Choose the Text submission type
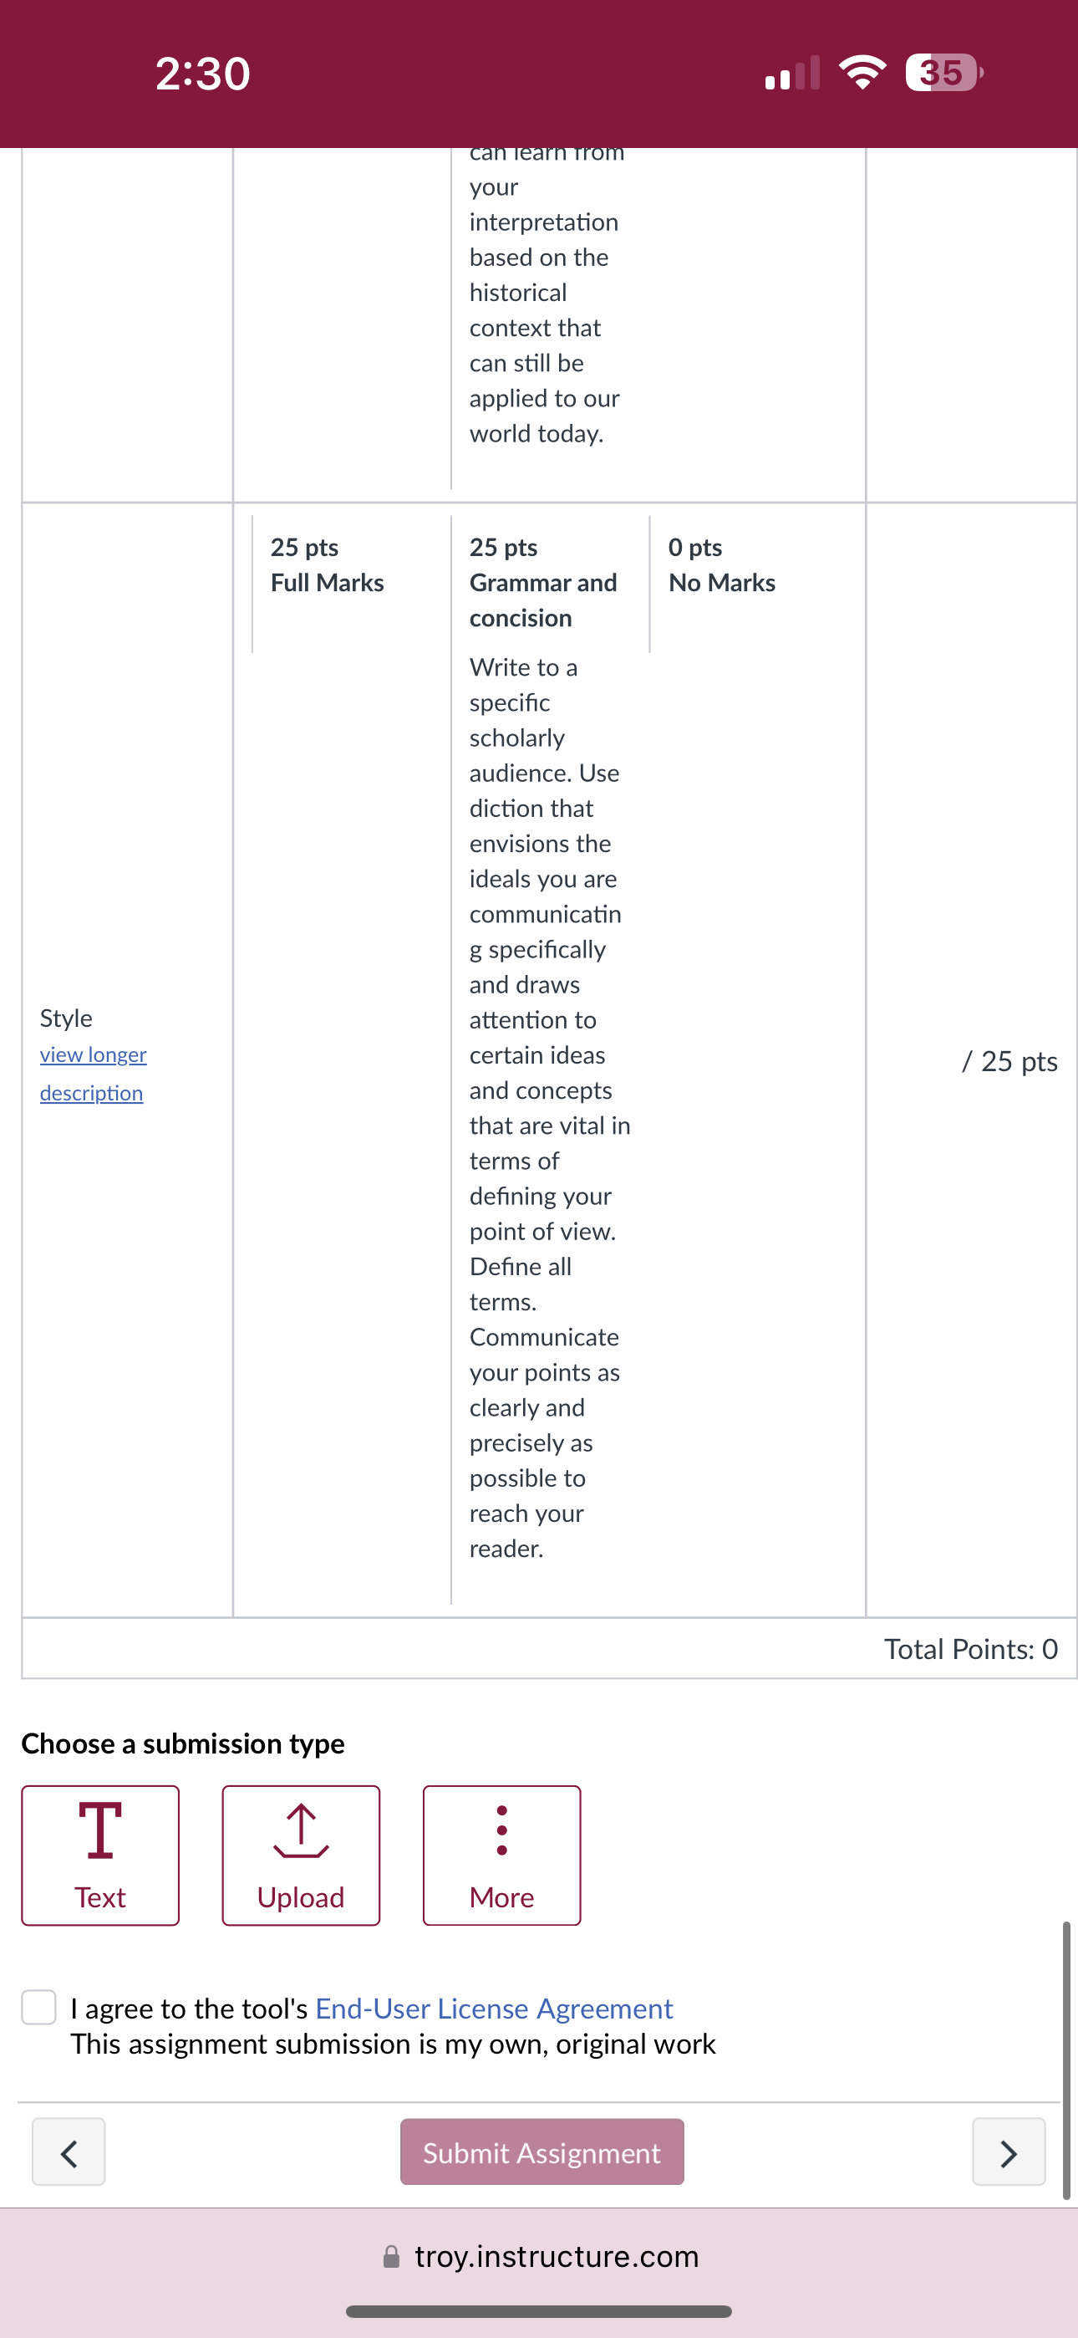1078x2338 pixels. pyautogui.click(x=99, y=1856)
